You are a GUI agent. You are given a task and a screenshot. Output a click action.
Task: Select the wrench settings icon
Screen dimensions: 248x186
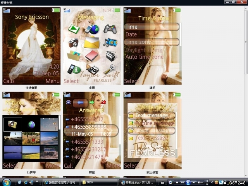[x=110, y=69]
